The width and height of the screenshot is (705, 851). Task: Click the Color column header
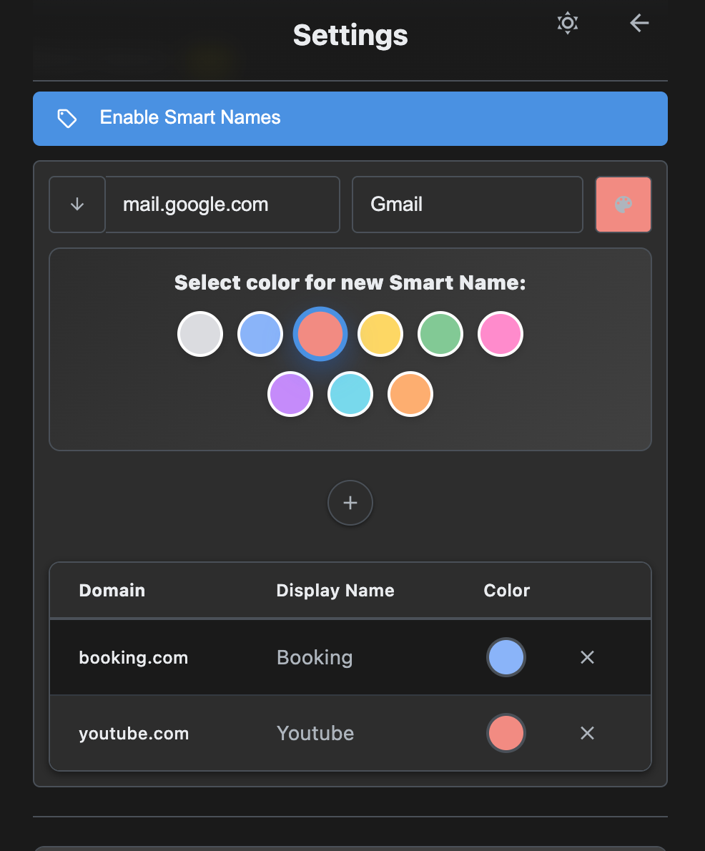point(506,590)
